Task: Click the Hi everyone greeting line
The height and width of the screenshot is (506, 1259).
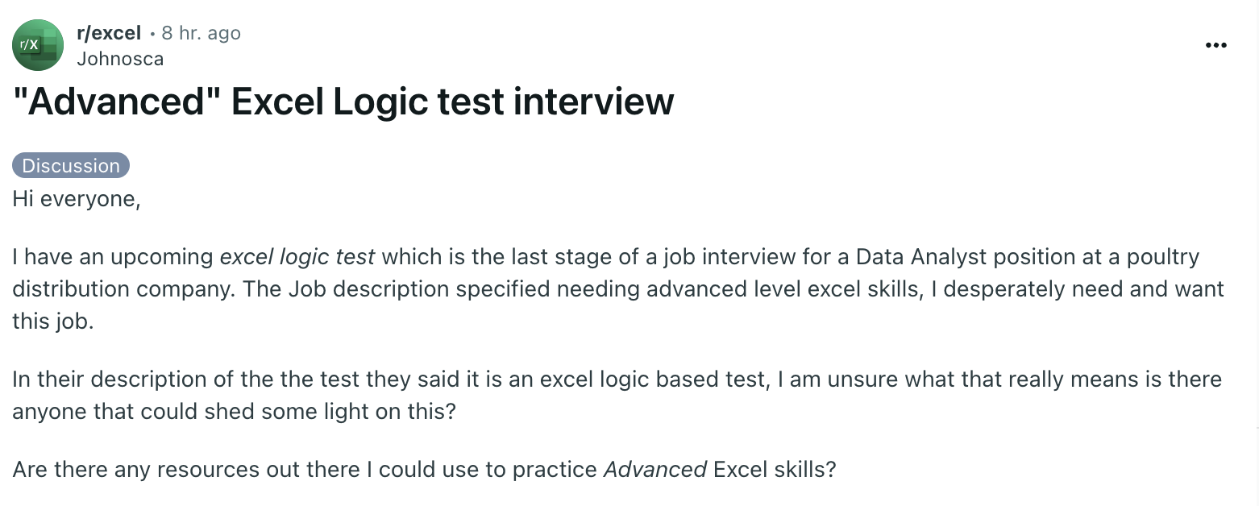Action: pyautogui.click(x=77, y=198)
